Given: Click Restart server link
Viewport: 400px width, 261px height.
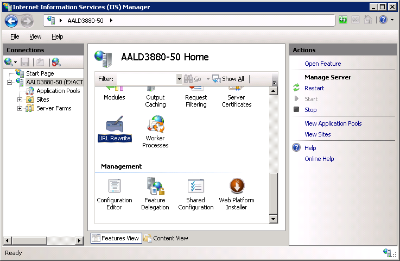Looking at the screenshot, I should [x=314, y=88].
